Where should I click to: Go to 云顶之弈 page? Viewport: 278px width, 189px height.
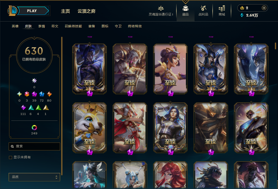86,11
